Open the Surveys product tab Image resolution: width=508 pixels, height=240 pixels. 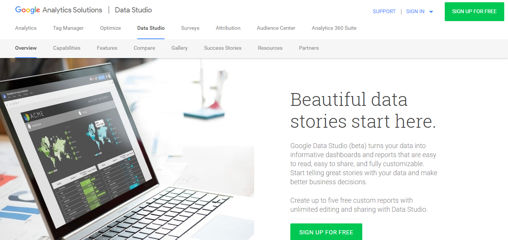click(190, 28)
